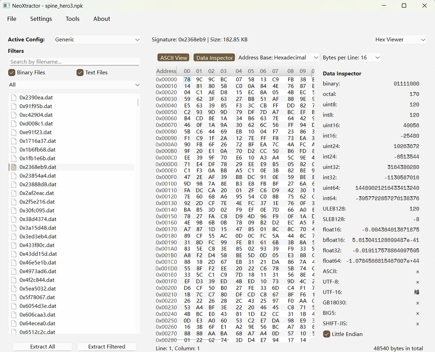
Task: Click the file icon of 0x91f95b.dat
Action: coord(14,106)
